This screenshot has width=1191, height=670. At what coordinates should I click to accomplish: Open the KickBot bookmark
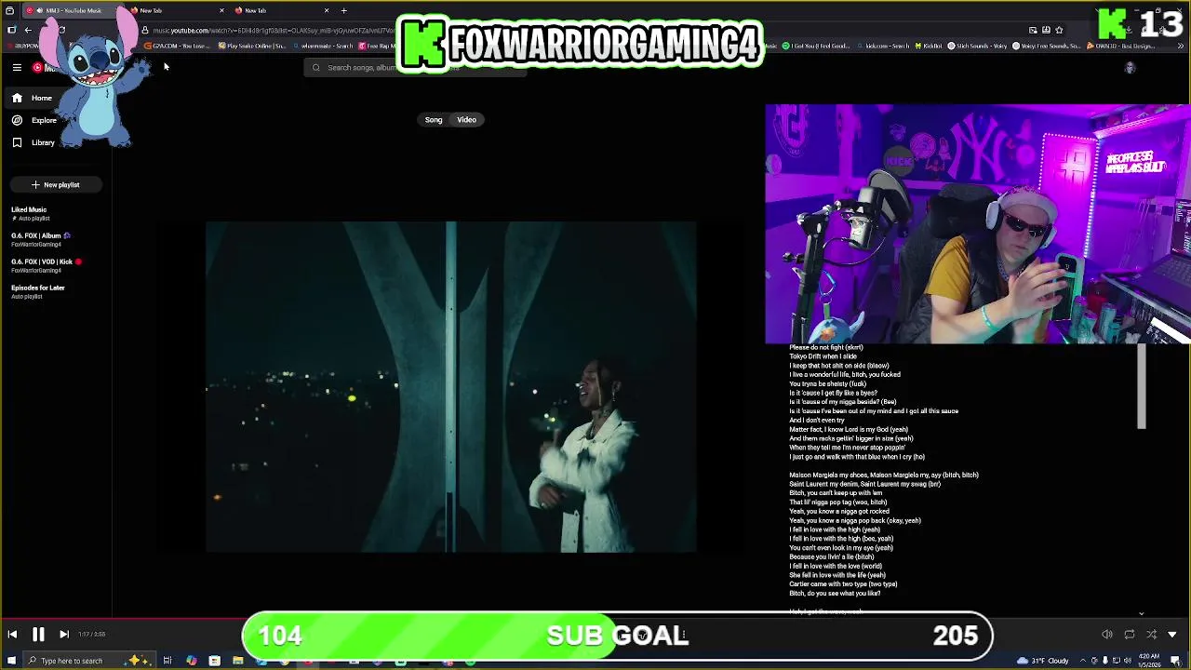point(929,46)
